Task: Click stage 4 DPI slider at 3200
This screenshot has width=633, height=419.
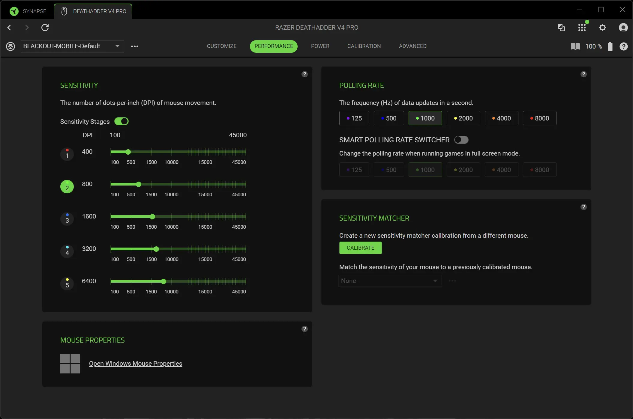Action: click(x=156, y=249)
